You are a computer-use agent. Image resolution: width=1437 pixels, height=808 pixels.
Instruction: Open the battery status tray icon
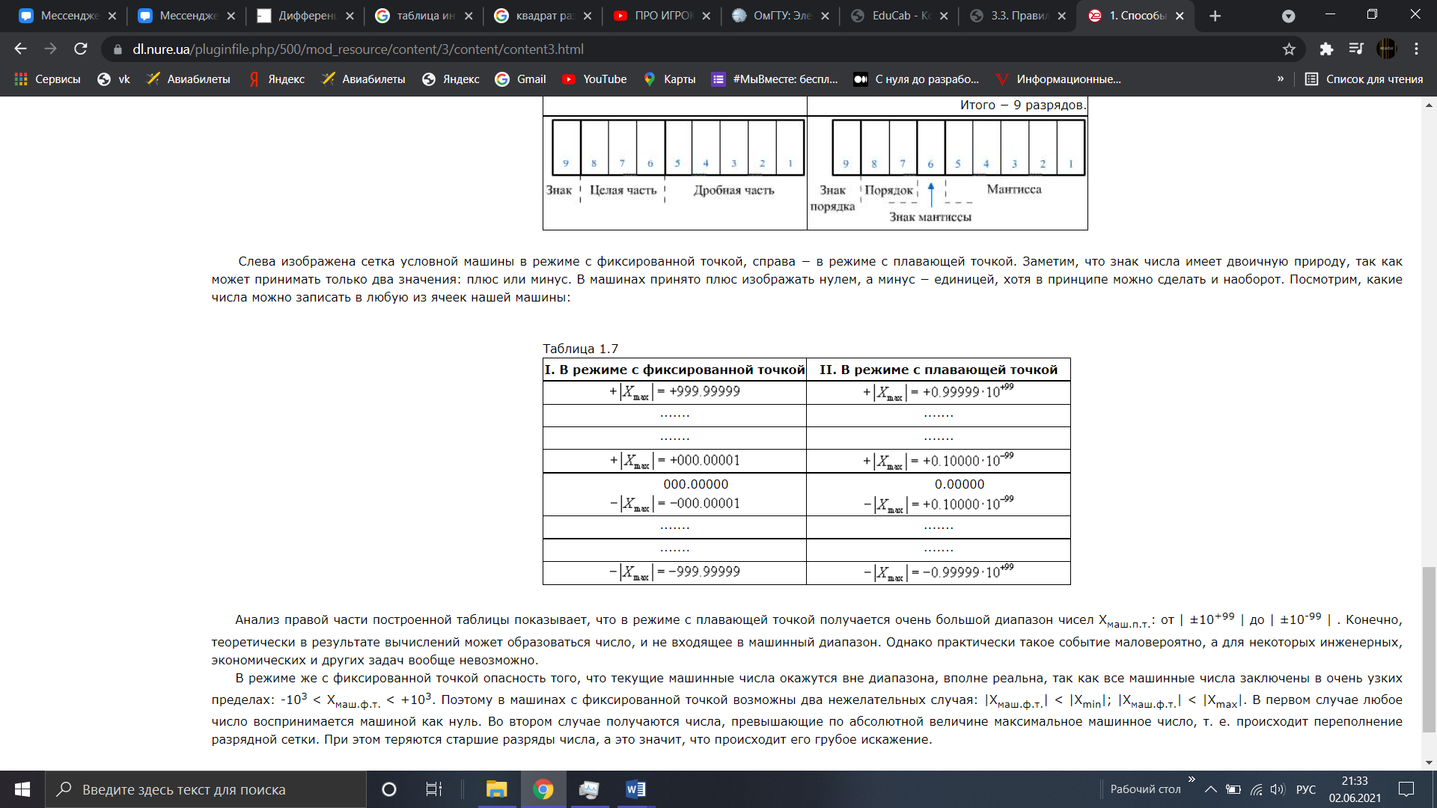pyautogui.click(x=1233, y=789)
